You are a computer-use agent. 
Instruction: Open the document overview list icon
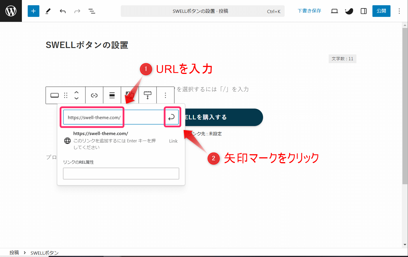coord(92,11)
